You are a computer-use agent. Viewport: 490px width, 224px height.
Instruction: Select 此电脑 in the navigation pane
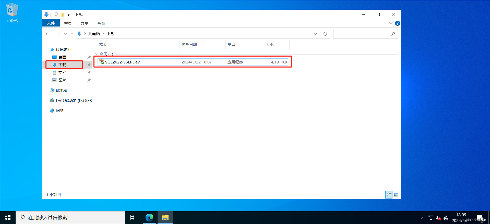[x=59, y=90]
